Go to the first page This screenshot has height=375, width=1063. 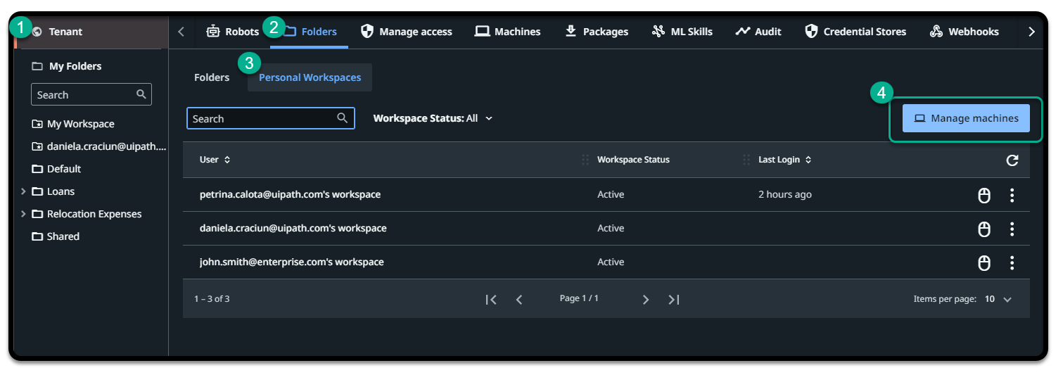click(x=491, y=300)
